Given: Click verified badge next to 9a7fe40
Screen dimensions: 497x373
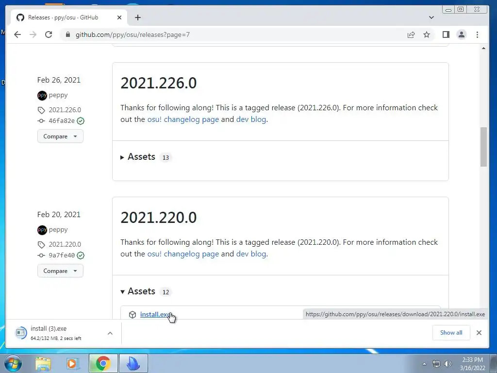Looking at the screenshot, I should click(x=81, y=255).
